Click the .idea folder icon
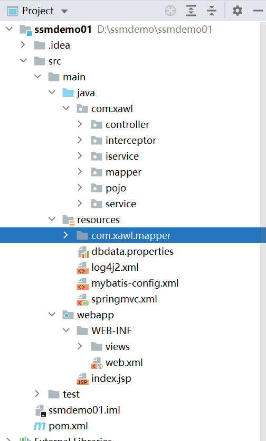The width and height of the screenshot is (266, 441). point(40,45)
